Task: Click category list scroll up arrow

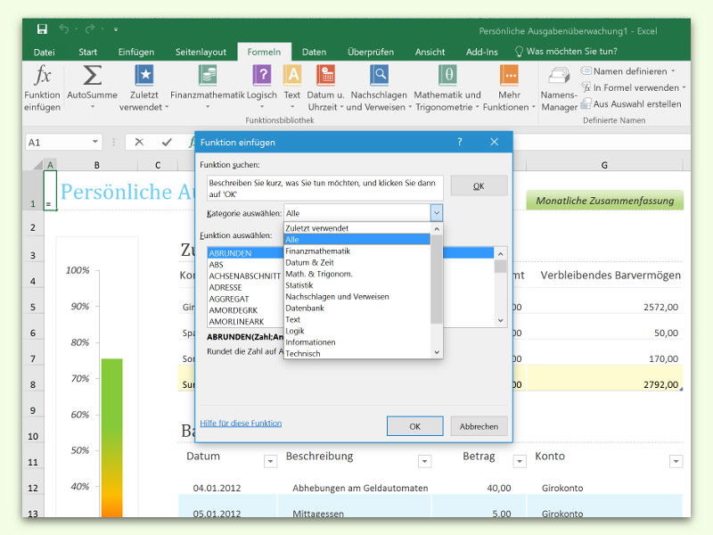Action: click(x=437, y=229)
